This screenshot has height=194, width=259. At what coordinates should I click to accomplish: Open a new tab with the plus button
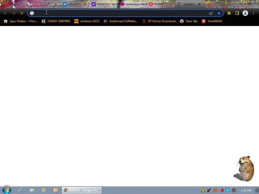209,5
